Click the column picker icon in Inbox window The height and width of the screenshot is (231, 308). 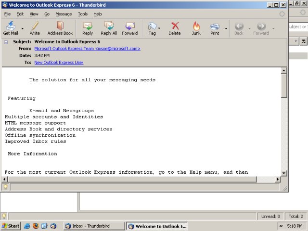coord(304,41)
